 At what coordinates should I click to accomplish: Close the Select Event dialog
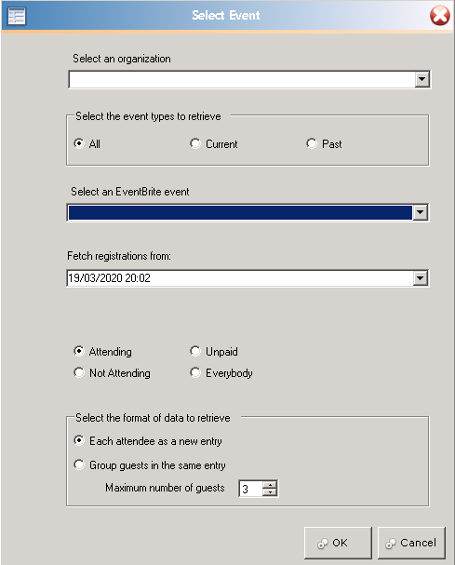[x=439, y=16]
